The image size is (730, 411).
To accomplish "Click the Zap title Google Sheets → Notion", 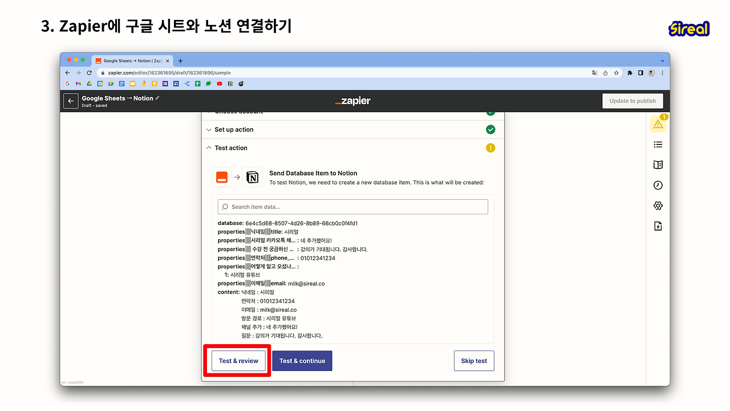I will click(117, 98).
